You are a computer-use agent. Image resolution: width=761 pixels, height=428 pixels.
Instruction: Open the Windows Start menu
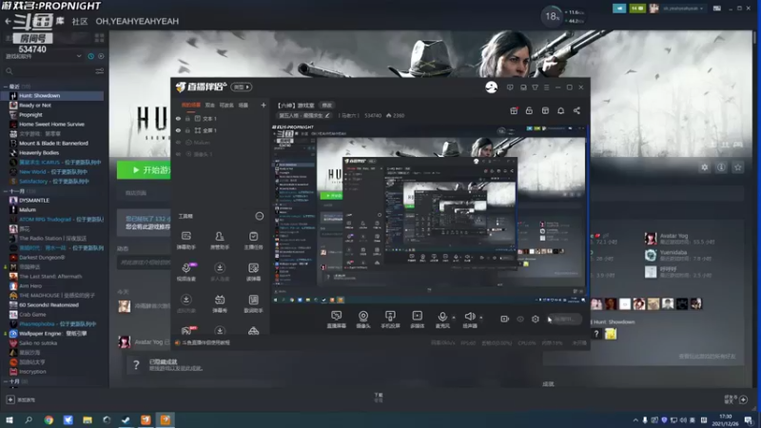tap(9, 420)
